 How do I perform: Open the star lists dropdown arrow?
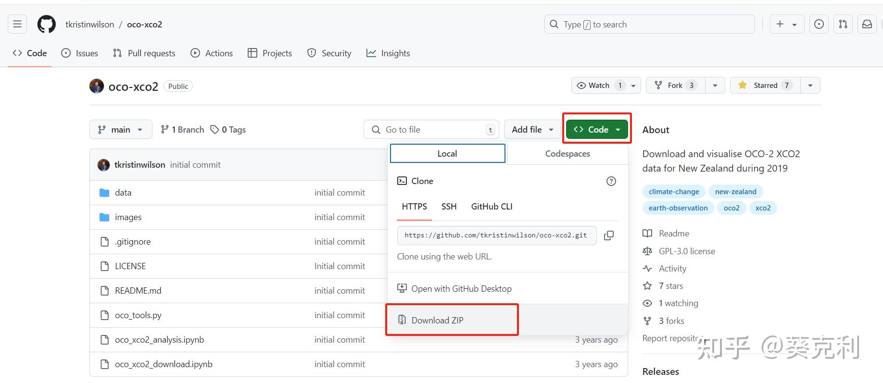[x=810, y=86]
